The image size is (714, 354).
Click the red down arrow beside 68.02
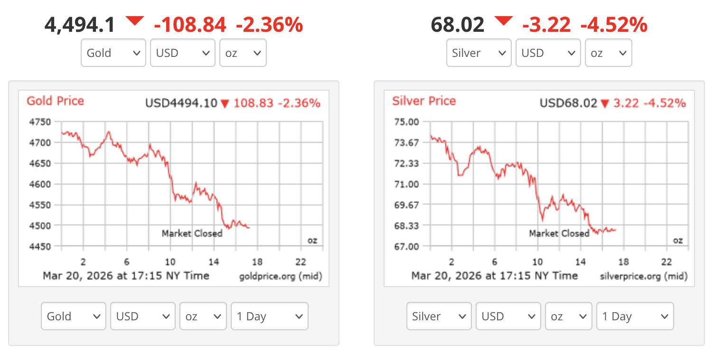(x=503, y=21)
